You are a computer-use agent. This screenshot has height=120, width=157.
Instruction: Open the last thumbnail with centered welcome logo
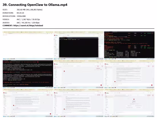coord(129,103)
